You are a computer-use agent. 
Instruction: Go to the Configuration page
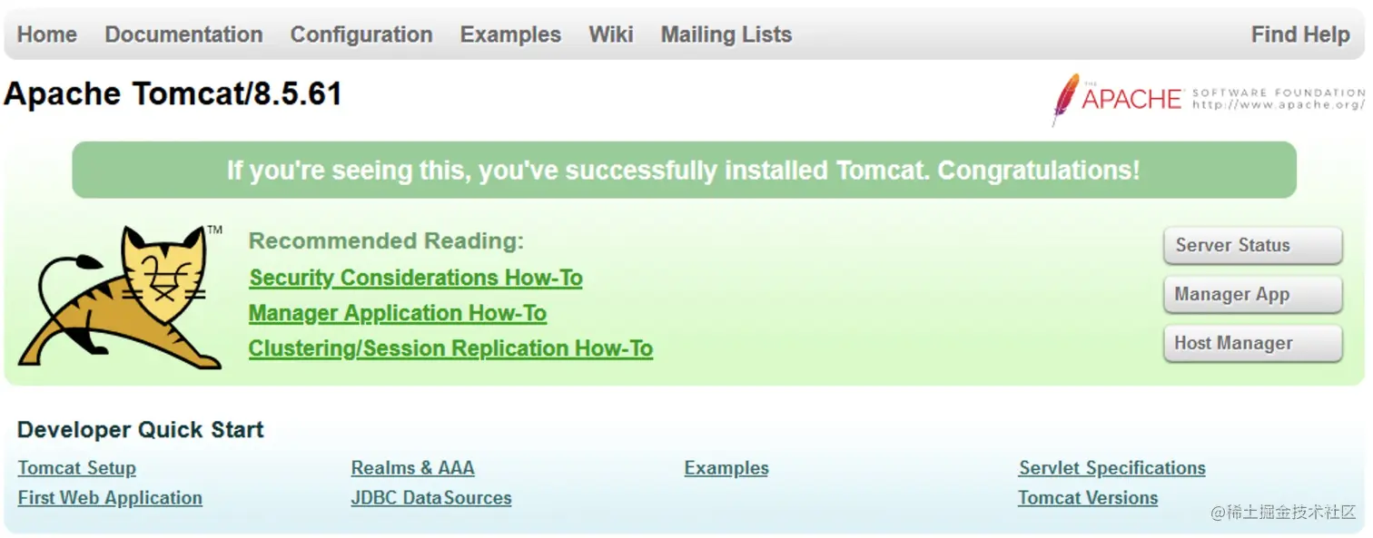[361, 34]
